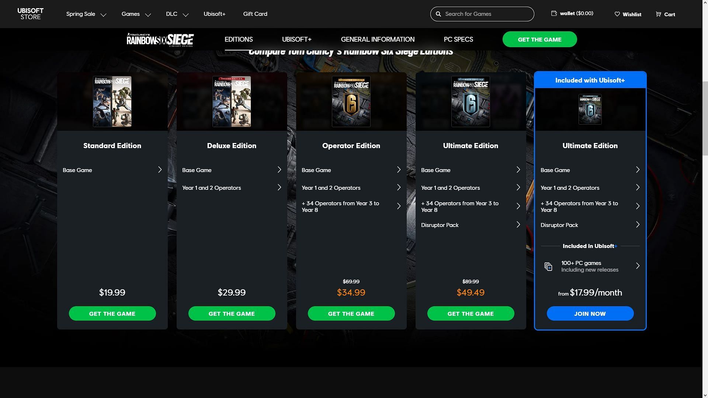
Task: Click the Rainbow Six Siege logo icon
Action: 160,39
